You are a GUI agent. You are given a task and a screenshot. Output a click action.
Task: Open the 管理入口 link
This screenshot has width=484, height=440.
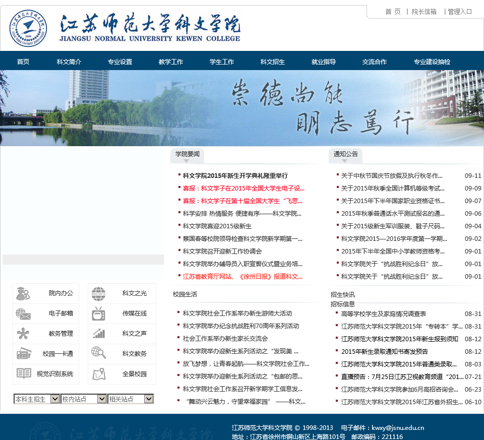[x=460, y=12]
